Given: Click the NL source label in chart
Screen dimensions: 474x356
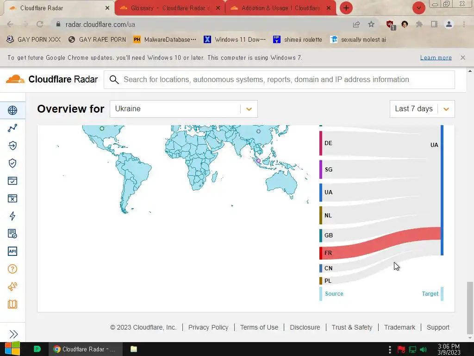Looking at the screenshot, I should 328,216.
